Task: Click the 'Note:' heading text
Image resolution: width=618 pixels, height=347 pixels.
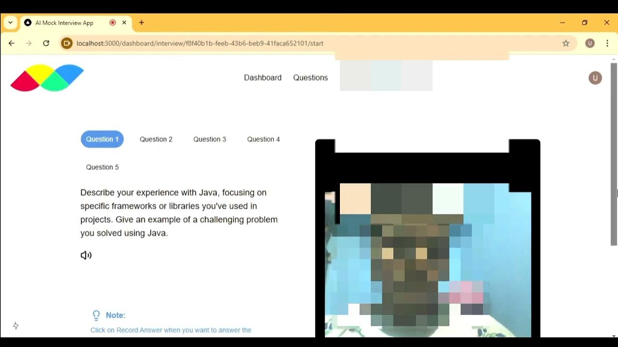Action: (x=115, y=315)
